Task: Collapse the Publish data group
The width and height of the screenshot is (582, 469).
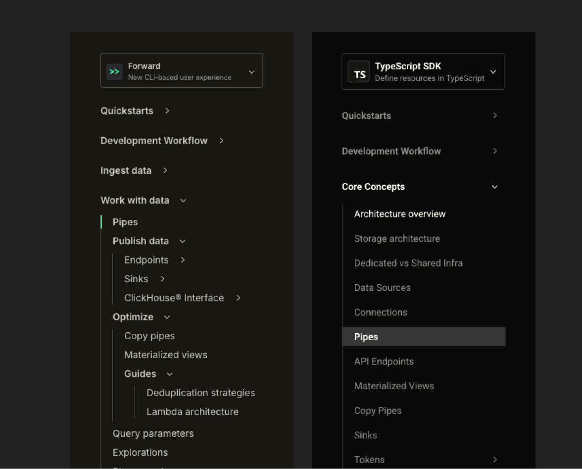Action: [182, 241]
